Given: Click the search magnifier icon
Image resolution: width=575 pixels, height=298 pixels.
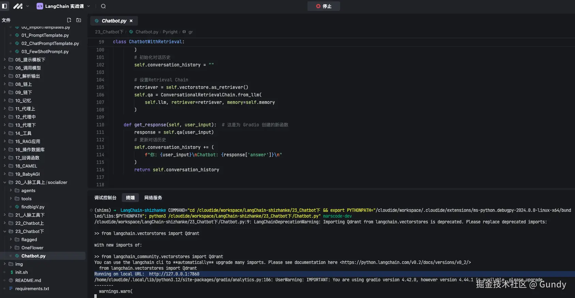Looking at the screenshot, I should coord(103,6).
